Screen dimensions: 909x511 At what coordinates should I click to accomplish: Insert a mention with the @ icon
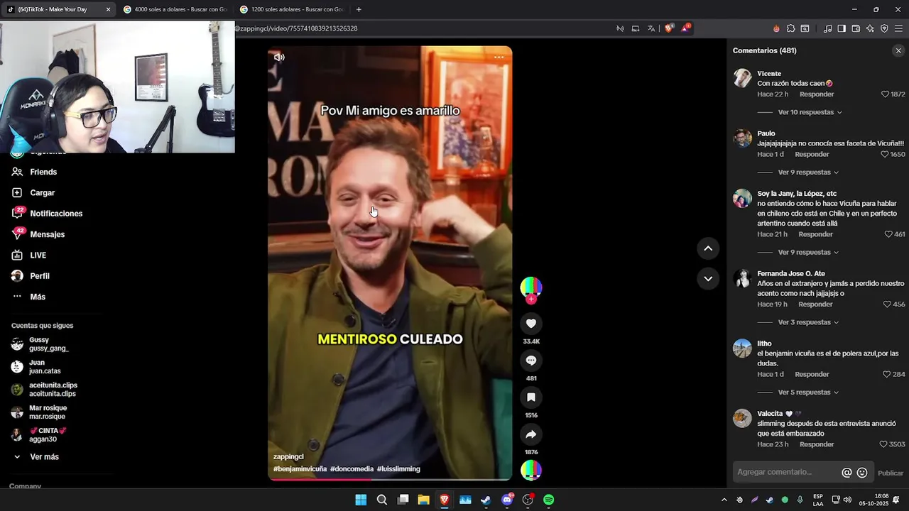[847, 473]
